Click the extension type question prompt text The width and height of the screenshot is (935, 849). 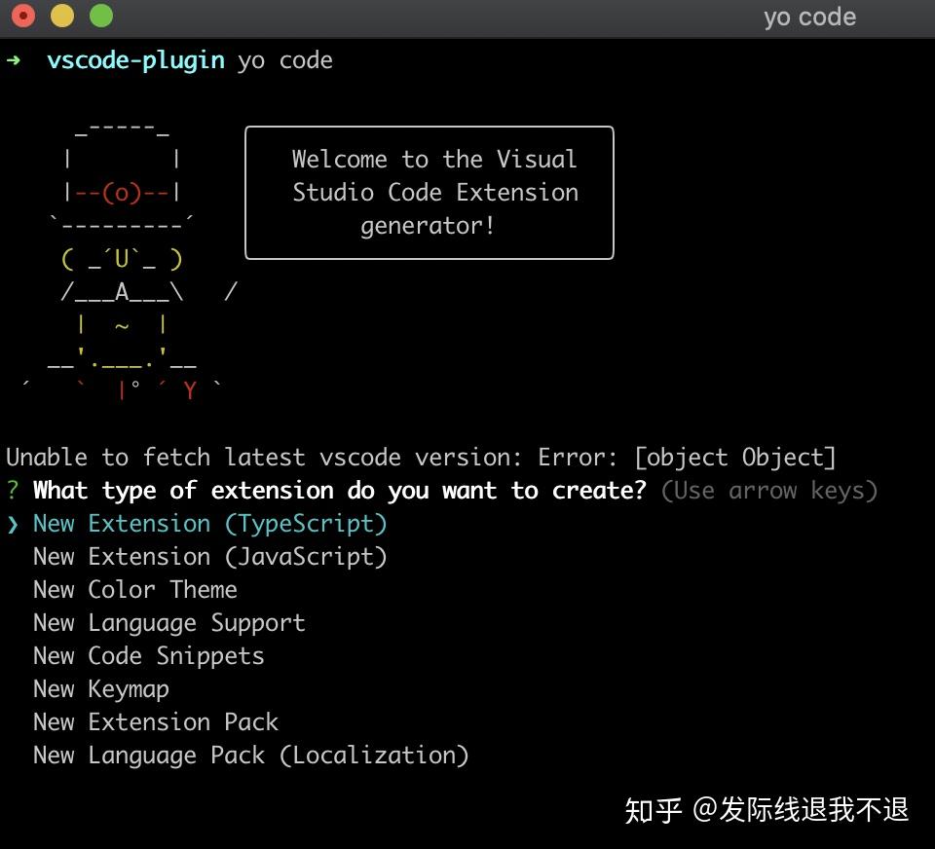[x=338, y=490]
